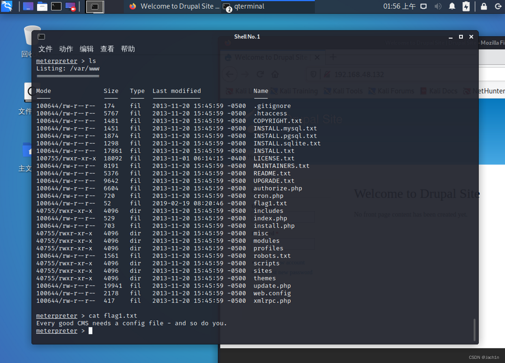This screenshot has height=363, width=505.
Task: Click the Firefox back arrow behind terminal
Action: tap(229, 74)
